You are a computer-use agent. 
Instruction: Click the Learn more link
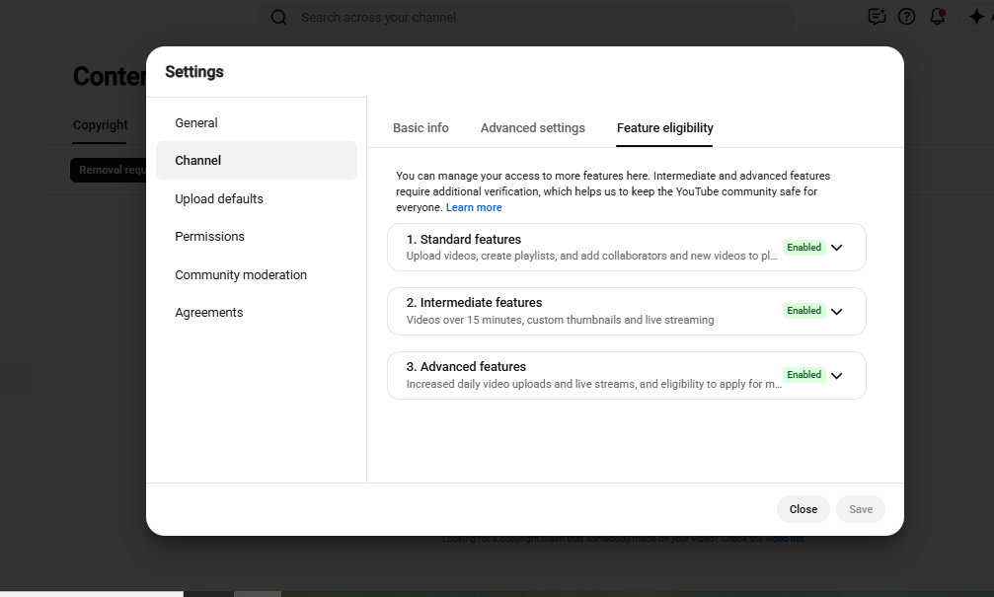click(474, 207)
